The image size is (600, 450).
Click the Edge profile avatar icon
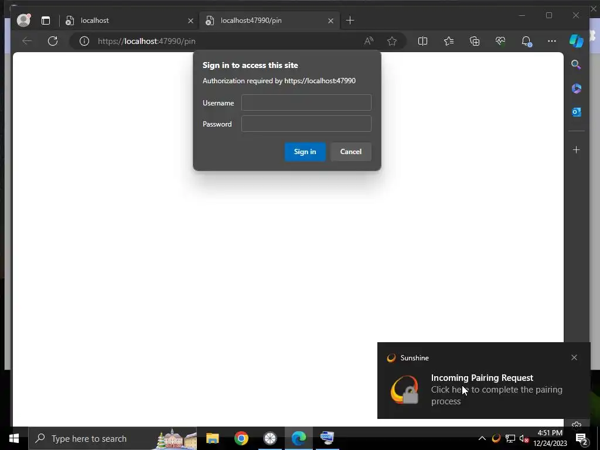click(x=23, y=20)
